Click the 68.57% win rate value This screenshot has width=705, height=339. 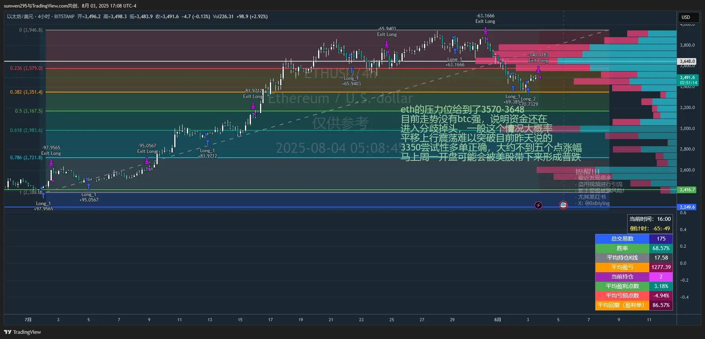pyautogui.click(x=661, y=248)
